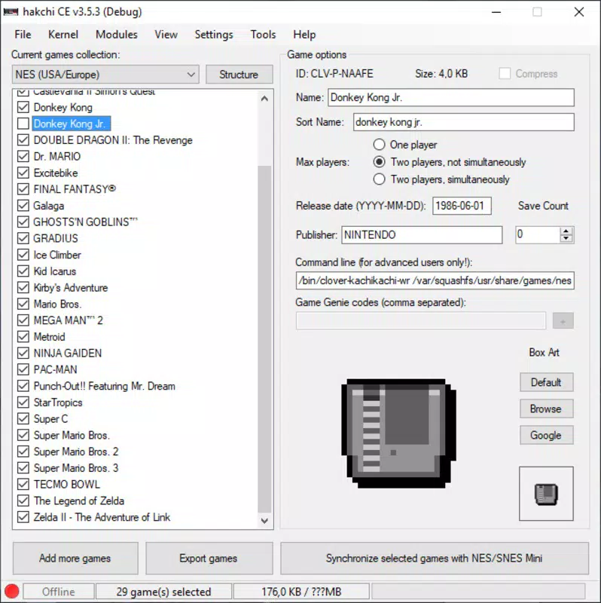
Task: Select The Legend of Zelda entry
Action: (x=79, y=500)
